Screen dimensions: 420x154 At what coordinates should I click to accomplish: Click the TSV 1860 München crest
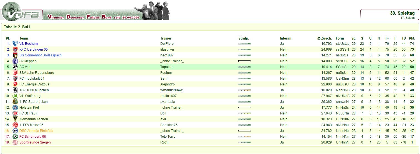(x=15, y=90)
